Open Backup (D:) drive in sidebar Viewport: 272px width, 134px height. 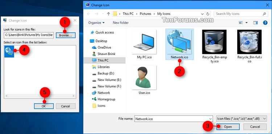(x=106, y=74)
